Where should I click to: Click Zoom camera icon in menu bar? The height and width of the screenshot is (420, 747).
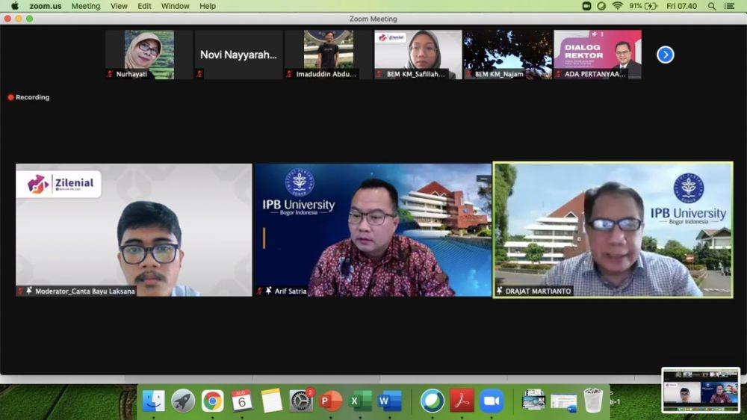pyautogui.click(x=586, y=6)
